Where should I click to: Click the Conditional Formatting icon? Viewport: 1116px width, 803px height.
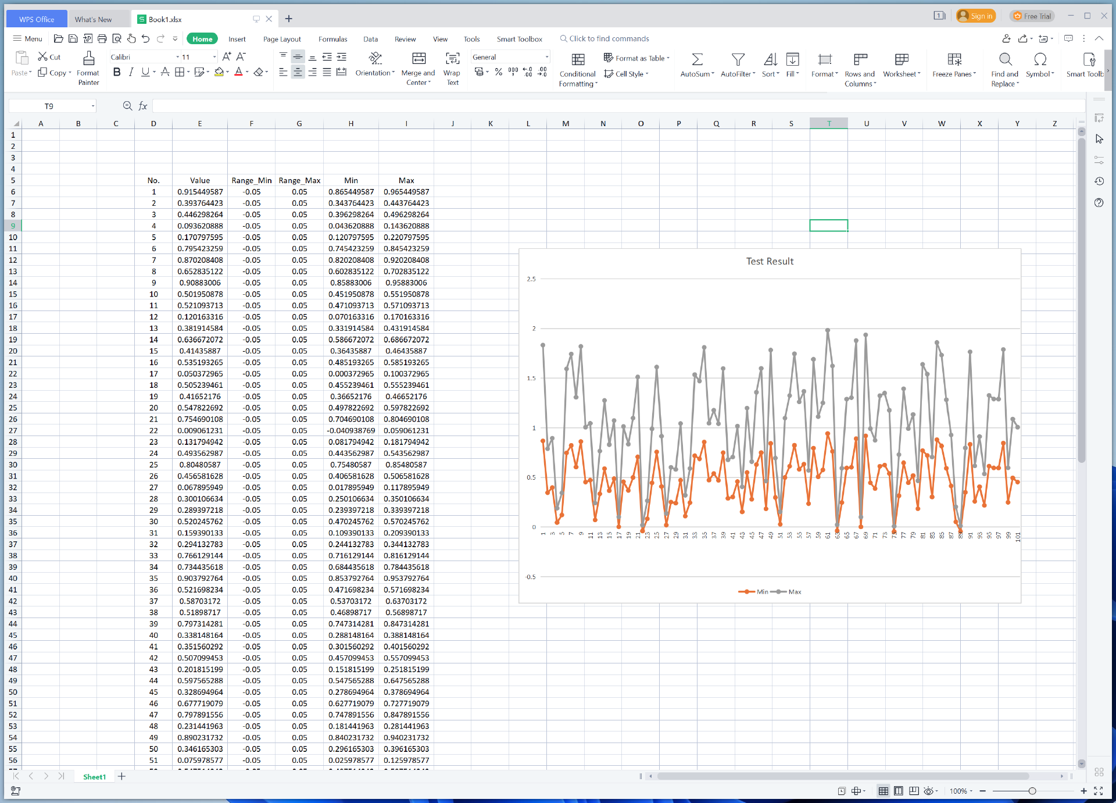point(578,59)
